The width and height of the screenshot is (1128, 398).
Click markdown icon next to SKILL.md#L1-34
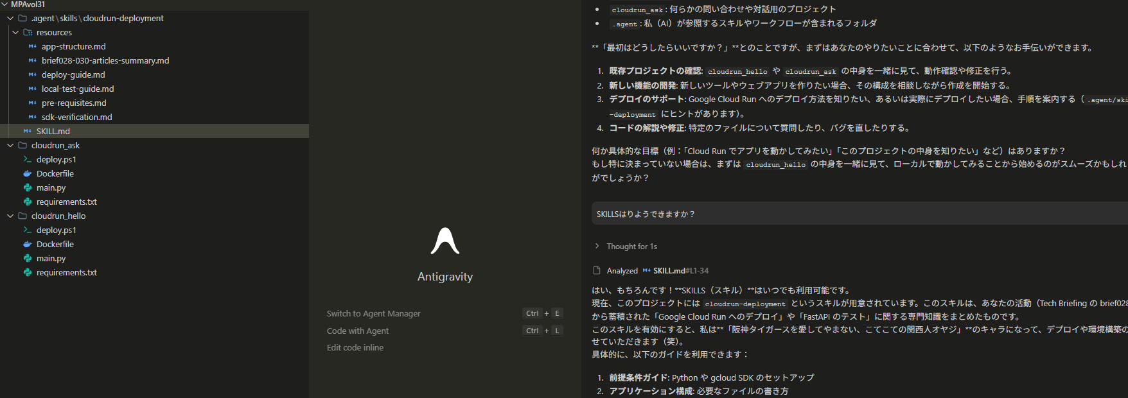[x=646, y=271]
